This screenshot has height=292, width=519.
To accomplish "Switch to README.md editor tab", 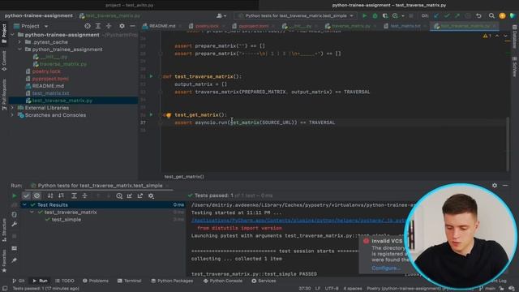I will (x=162, y=26).
